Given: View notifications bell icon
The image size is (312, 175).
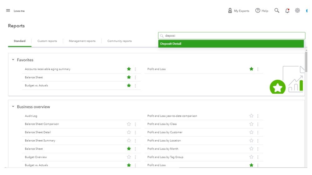Looking at the screenshot, I should [287, 11].
